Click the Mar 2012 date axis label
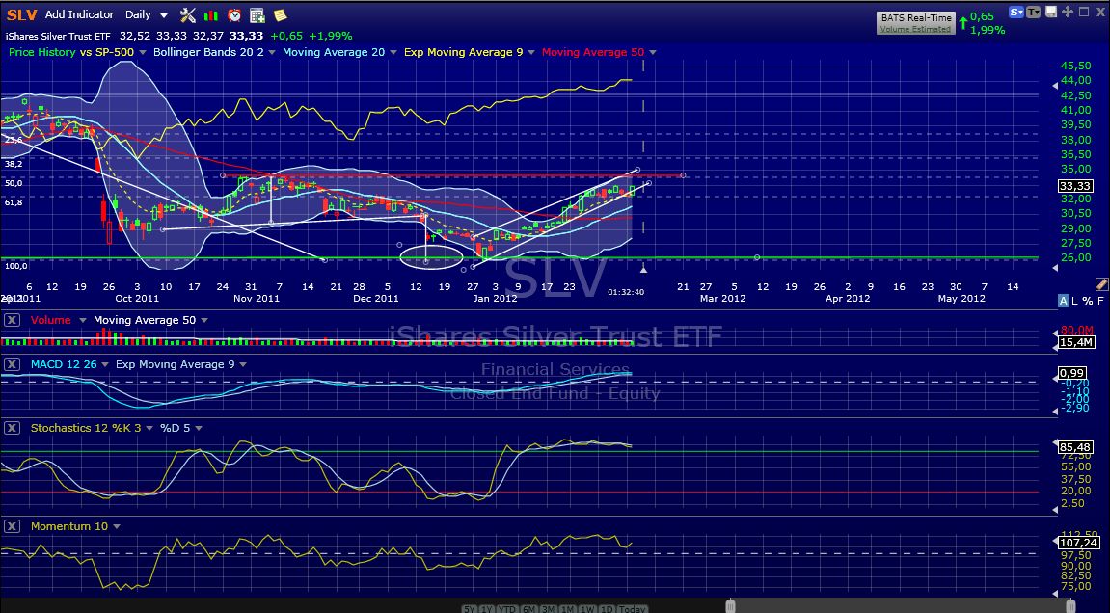This screenshot has width=1110, height=613. coord(722,299)
